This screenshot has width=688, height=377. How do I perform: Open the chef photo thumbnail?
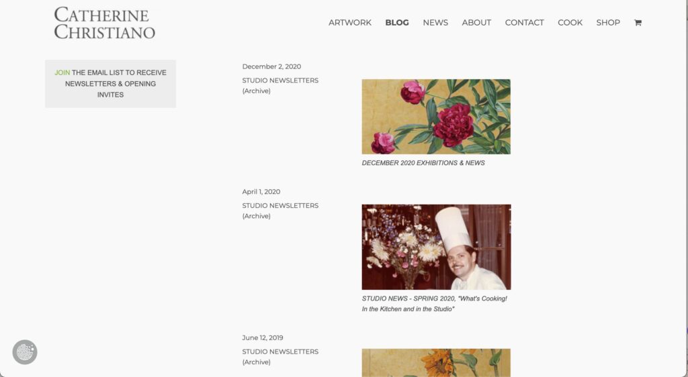point(436,247)
